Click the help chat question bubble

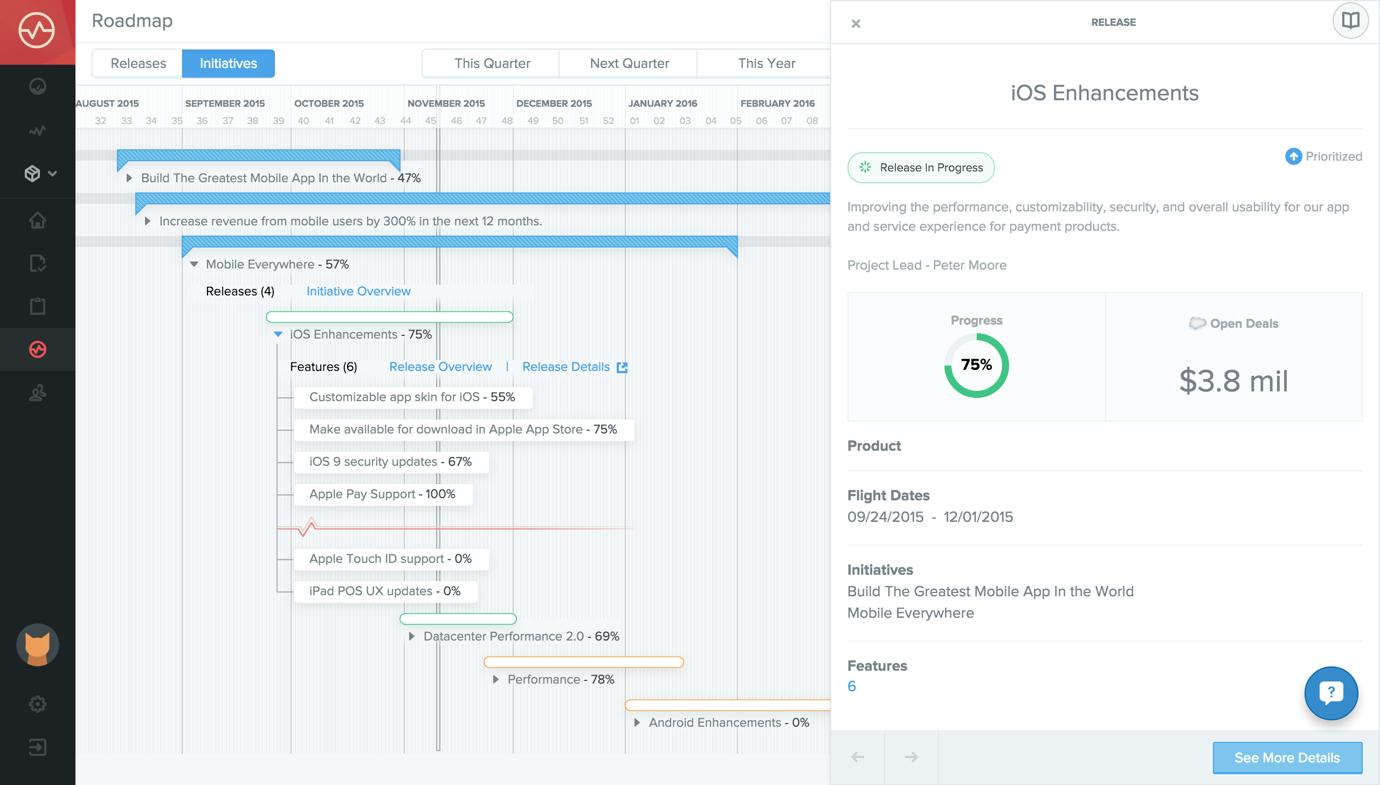point(1331,693)
